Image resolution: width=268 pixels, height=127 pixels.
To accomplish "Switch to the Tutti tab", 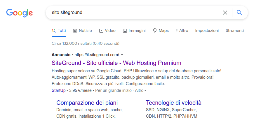I will (x=62, y=31).
